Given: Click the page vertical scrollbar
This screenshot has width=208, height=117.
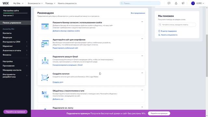Looking at the screenshot, I should (207, 56).
